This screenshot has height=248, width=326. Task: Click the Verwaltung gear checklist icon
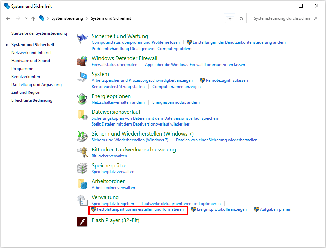[x=83, y=200]
